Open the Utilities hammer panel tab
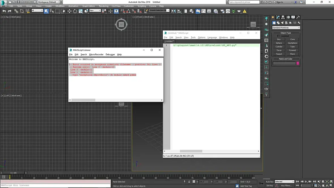 (x=298, y=17)
